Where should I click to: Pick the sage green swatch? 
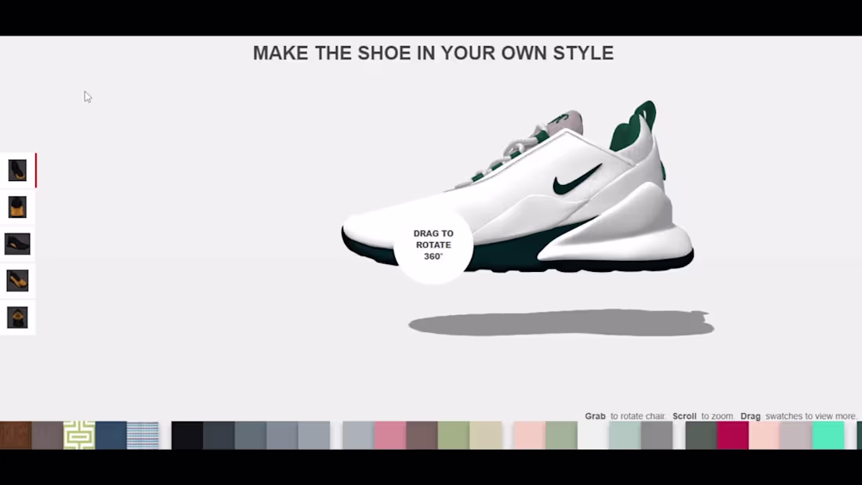point(455,436)
